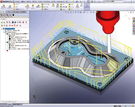The width and height of the screenshot is (135, 107).
Task: Select the Swept Cut tool (スイープ カット)
Action: click(x=46, y=4)
